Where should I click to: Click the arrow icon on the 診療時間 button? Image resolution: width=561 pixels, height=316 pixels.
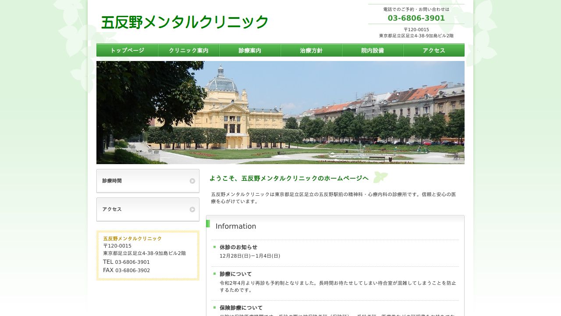point(192,181)
